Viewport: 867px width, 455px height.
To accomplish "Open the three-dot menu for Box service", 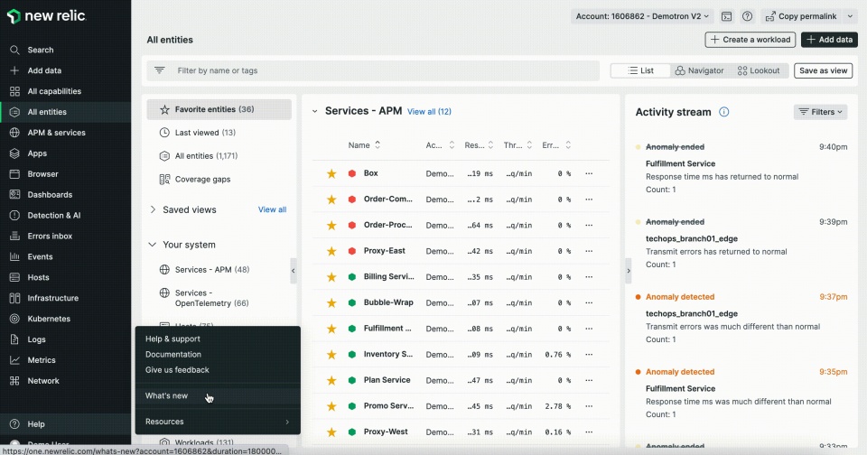I will pos(589,173).
